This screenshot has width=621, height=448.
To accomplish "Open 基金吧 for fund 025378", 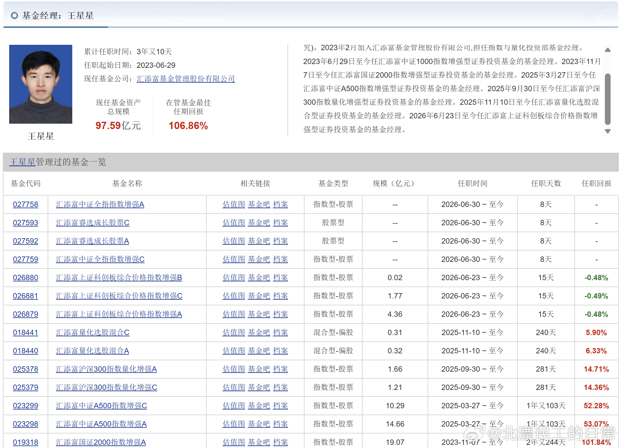I will [259, 369].
